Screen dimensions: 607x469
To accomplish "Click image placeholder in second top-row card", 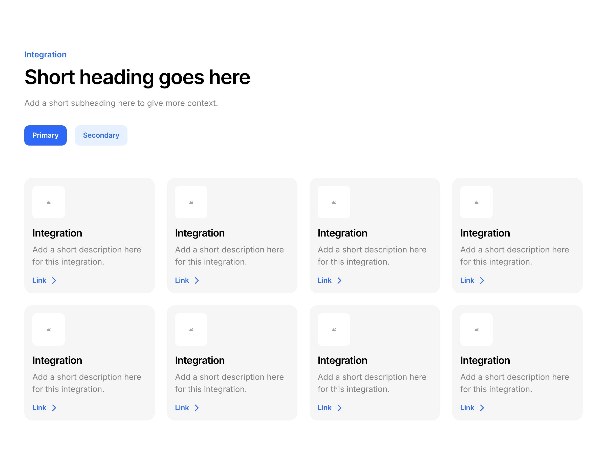I will click(191, 202).
